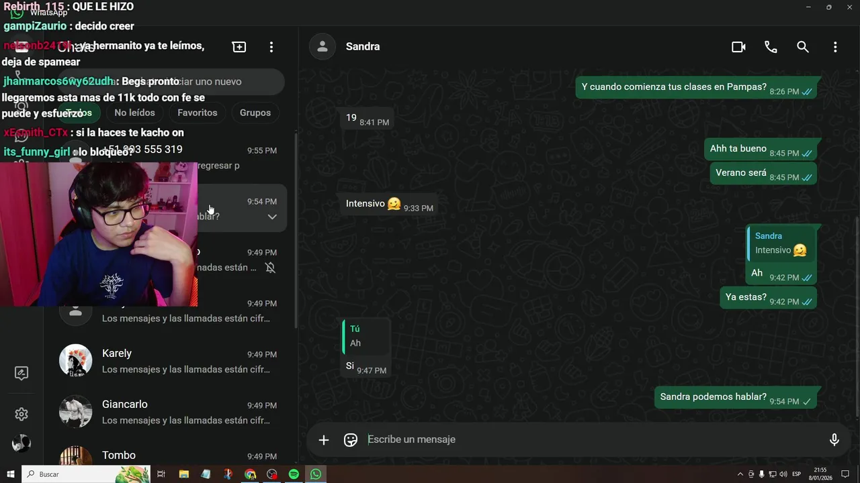Open Task View from taskbar
Screen dimensions: 860x483
(x=161, y=474)
